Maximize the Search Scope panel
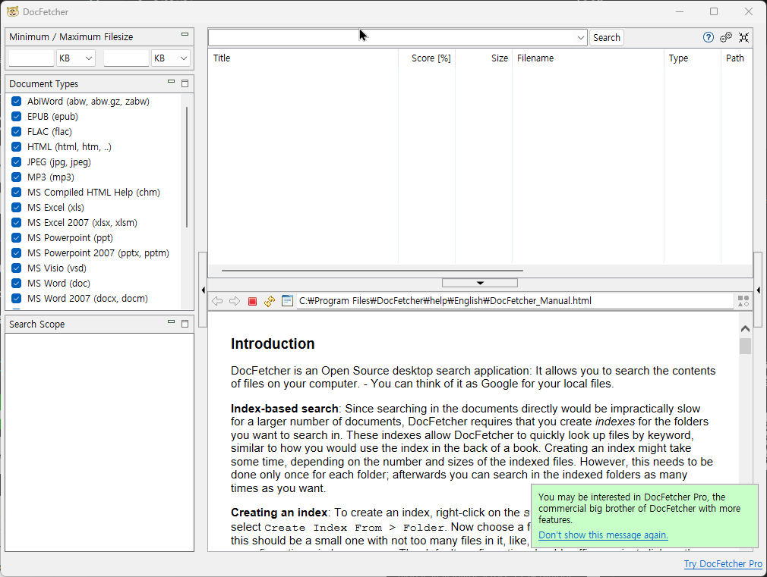Viewport: 767px width, 577px height. point(185,324)
